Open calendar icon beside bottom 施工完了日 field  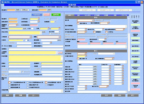click(x=108, y=86)
